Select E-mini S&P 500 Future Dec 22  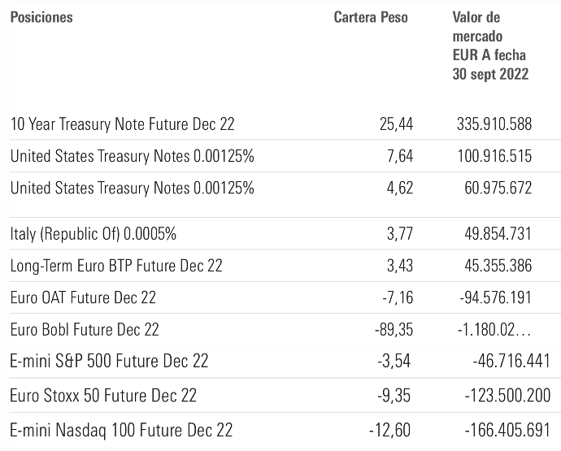click(109, 361)
